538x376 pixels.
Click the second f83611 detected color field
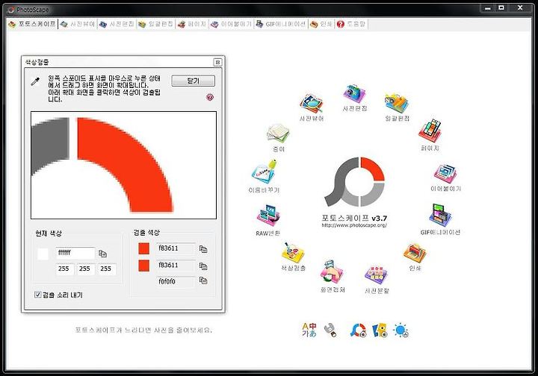pos(176,266)
